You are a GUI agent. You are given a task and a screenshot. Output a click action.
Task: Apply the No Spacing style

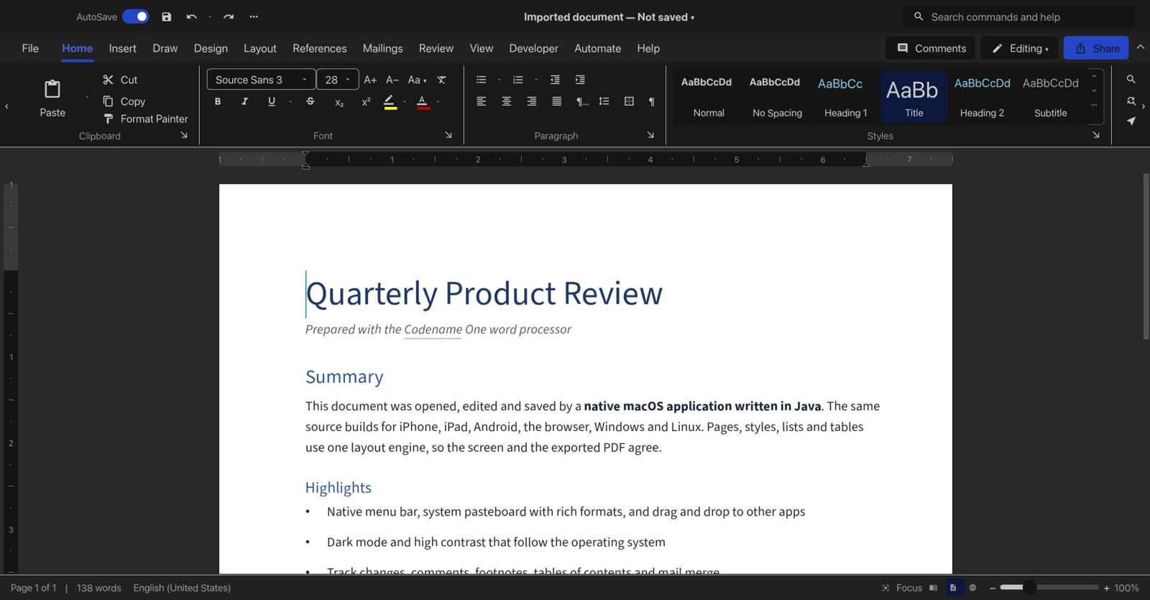(x=777, y=96)
